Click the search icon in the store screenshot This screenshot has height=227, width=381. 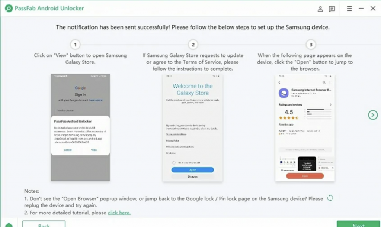[x=324, y=82]
